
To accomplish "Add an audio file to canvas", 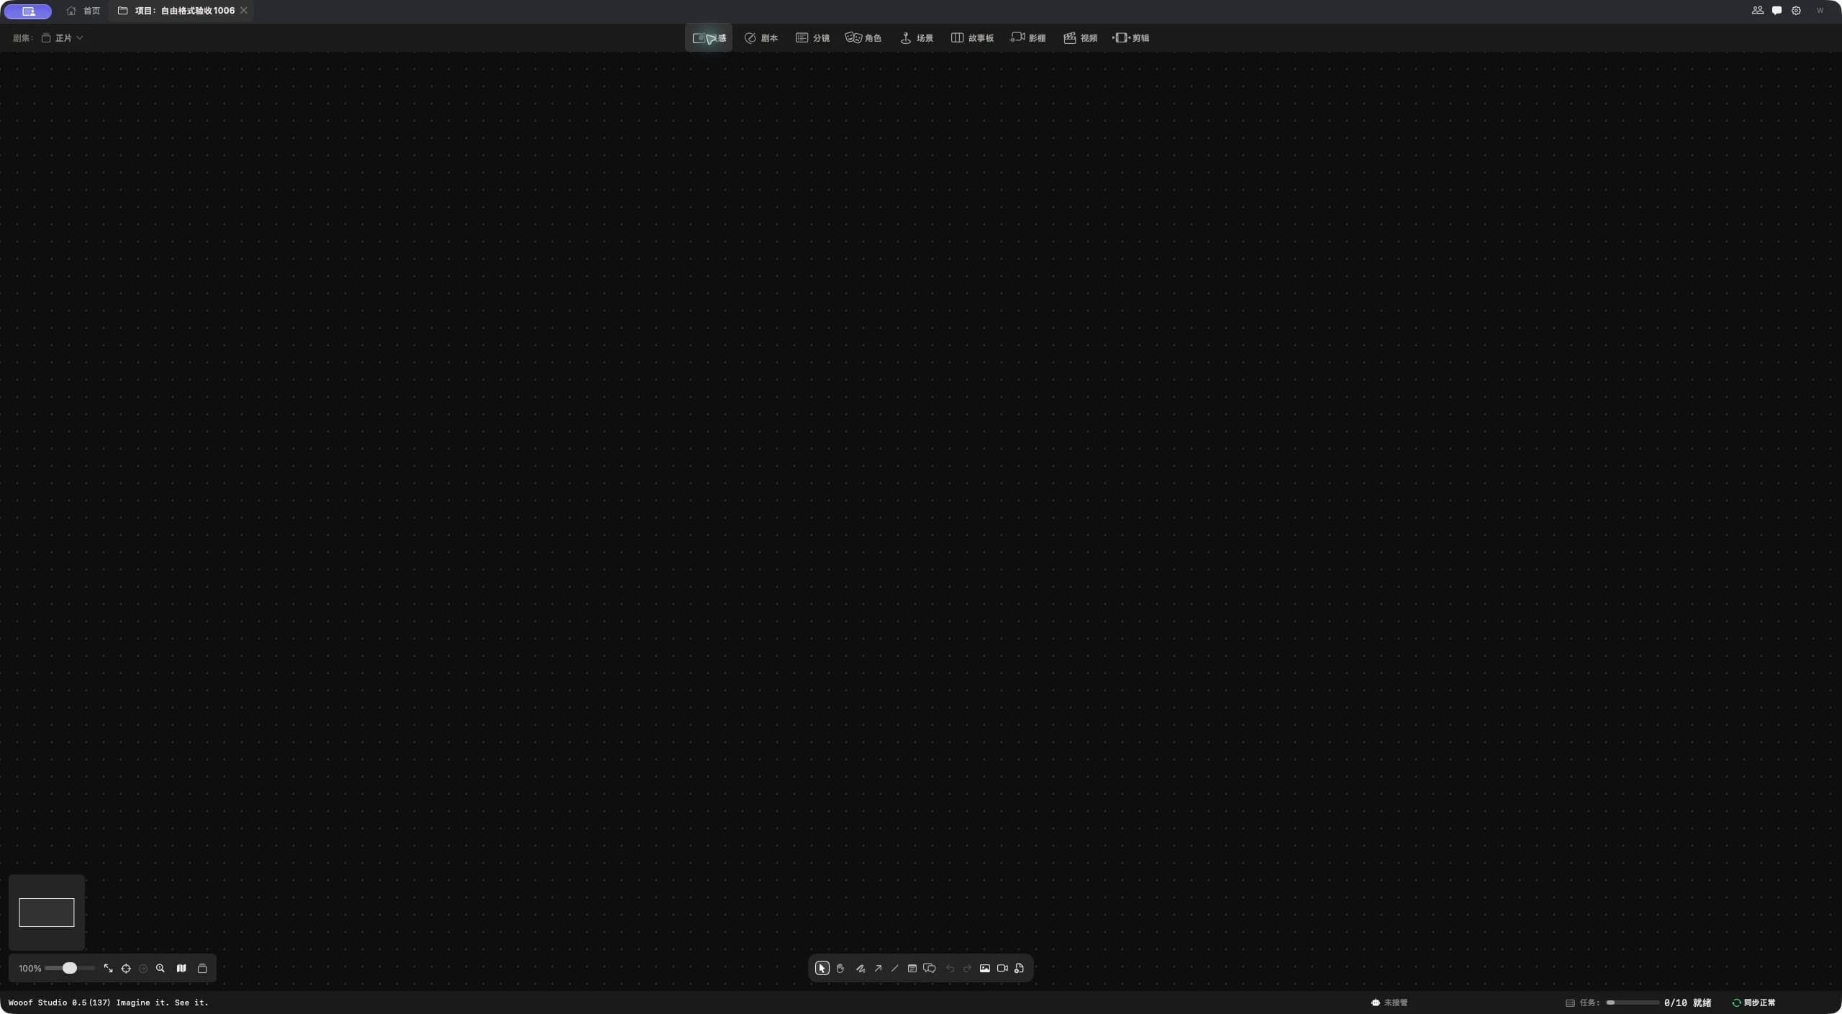I will (1019, 968).
